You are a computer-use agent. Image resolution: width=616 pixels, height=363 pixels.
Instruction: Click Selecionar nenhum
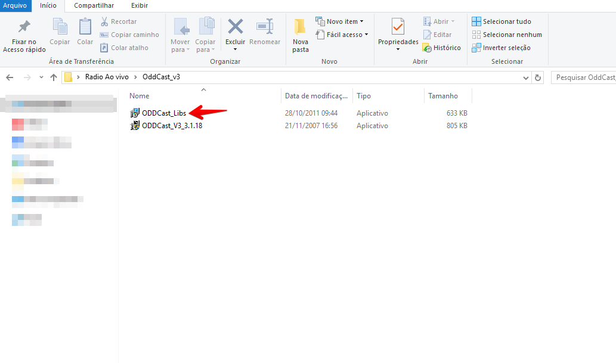coord(507,35)
